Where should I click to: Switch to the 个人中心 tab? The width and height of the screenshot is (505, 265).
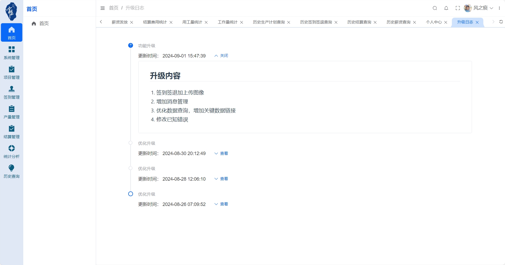coord(434,22)
